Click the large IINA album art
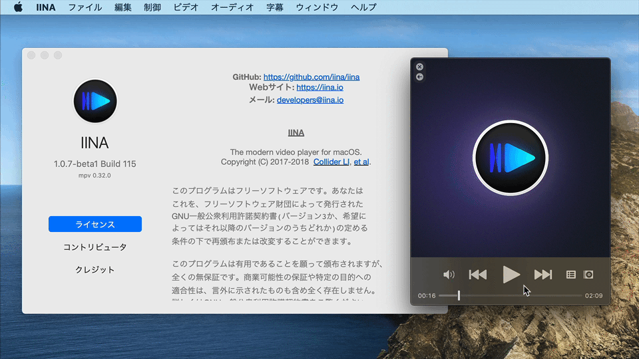This screenshot has width=639, height=359. coord(511,158)
